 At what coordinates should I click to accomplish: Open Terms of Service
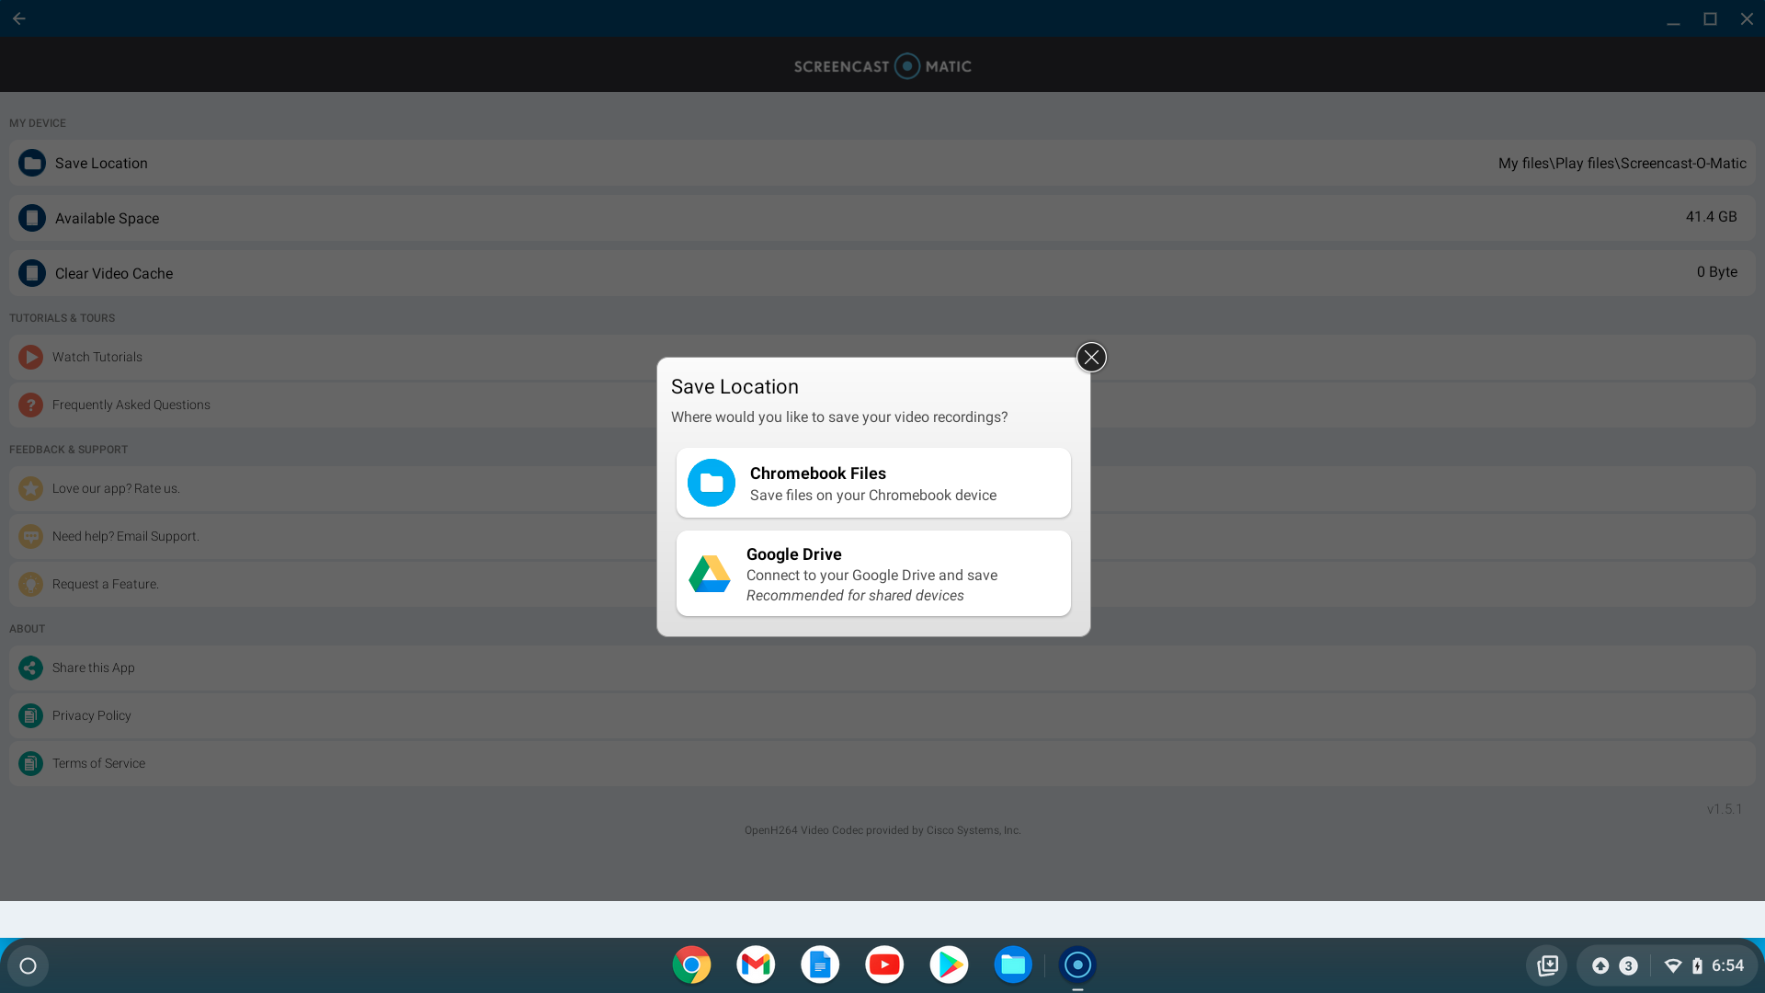(x=882, y=763)
